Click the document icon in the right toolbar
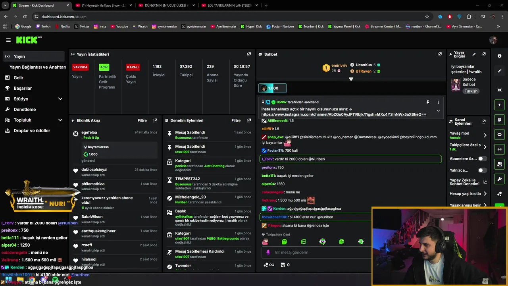 (x=499, y=120)
